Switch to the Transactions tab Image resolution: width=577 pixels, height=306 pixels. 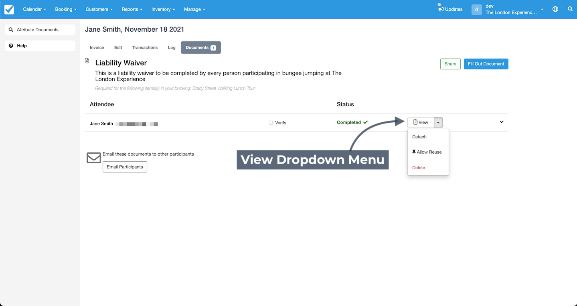(145, 47)
